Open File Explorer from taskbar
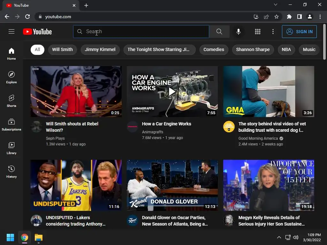 coord(39,237)
